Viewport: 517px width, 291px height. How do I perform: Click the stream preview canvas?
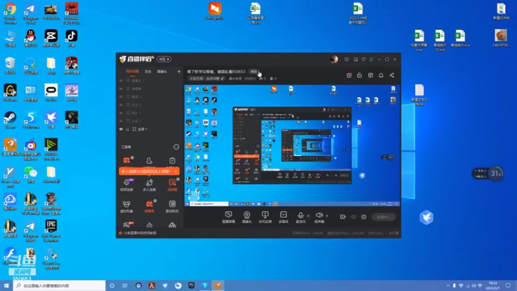tap(292, 145)
